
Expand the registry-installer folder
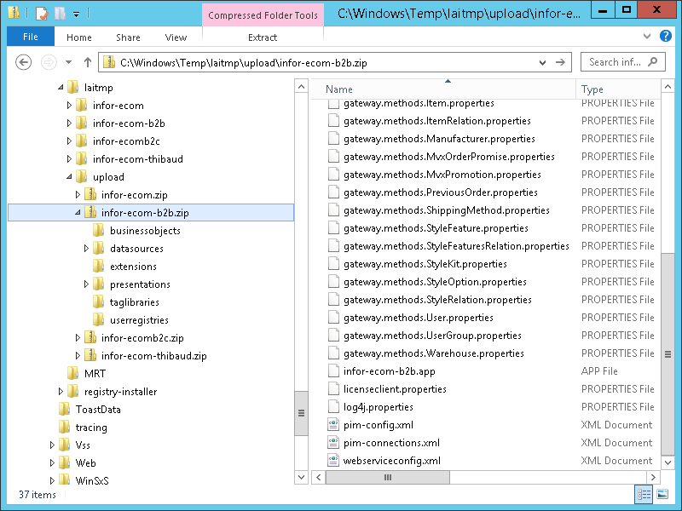(x=61, y=392)
